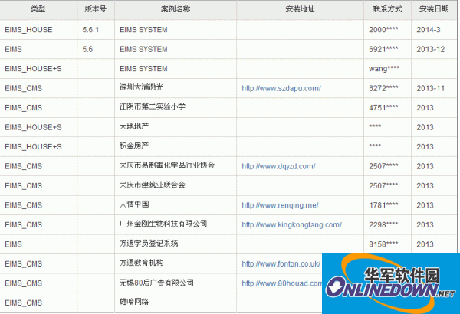Viewport: 460px width, 314px height.
Task: Select the 方通学员登记系统 case name
Action: (149, 244)
